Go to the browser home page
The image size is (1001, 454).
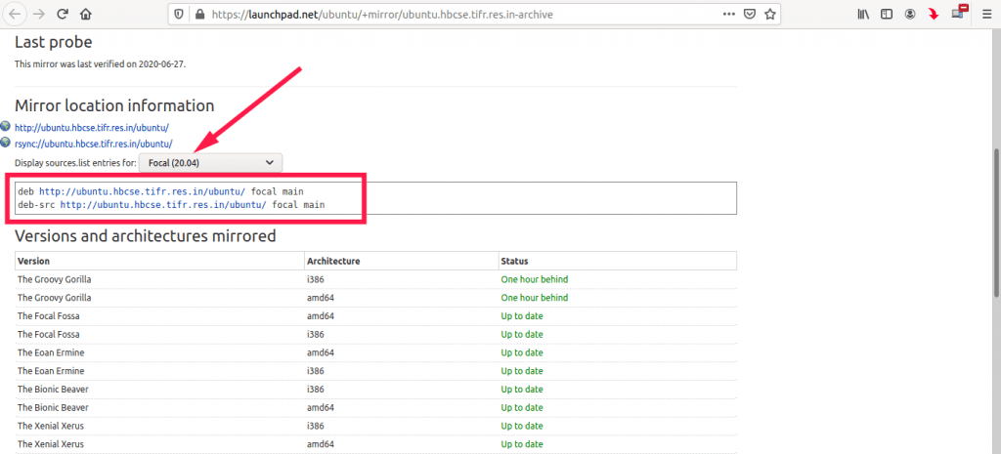[86, 15]
